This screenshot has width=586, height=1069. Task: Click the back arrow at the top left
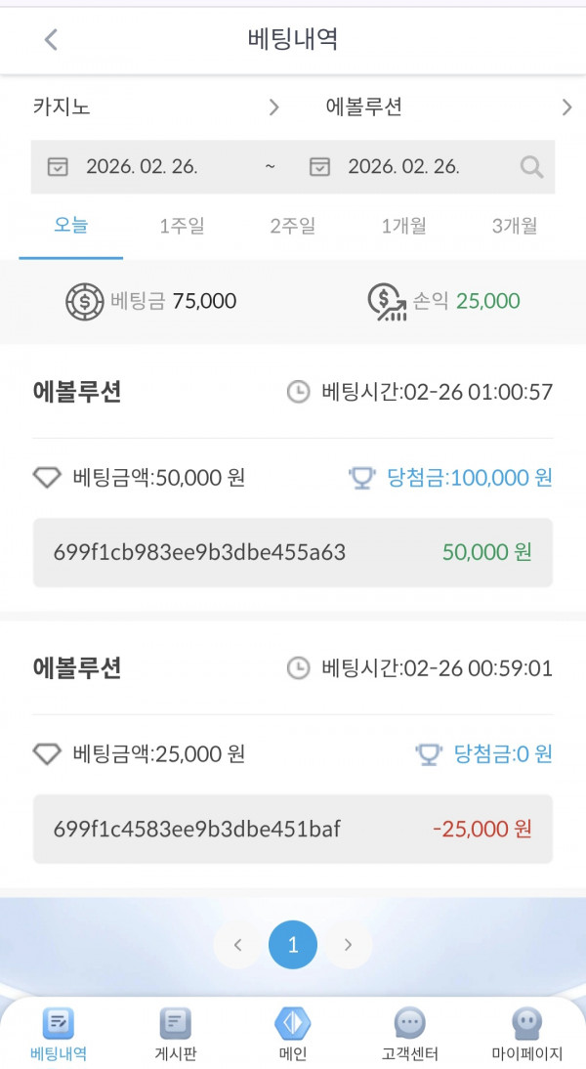(x=51, y=40)
